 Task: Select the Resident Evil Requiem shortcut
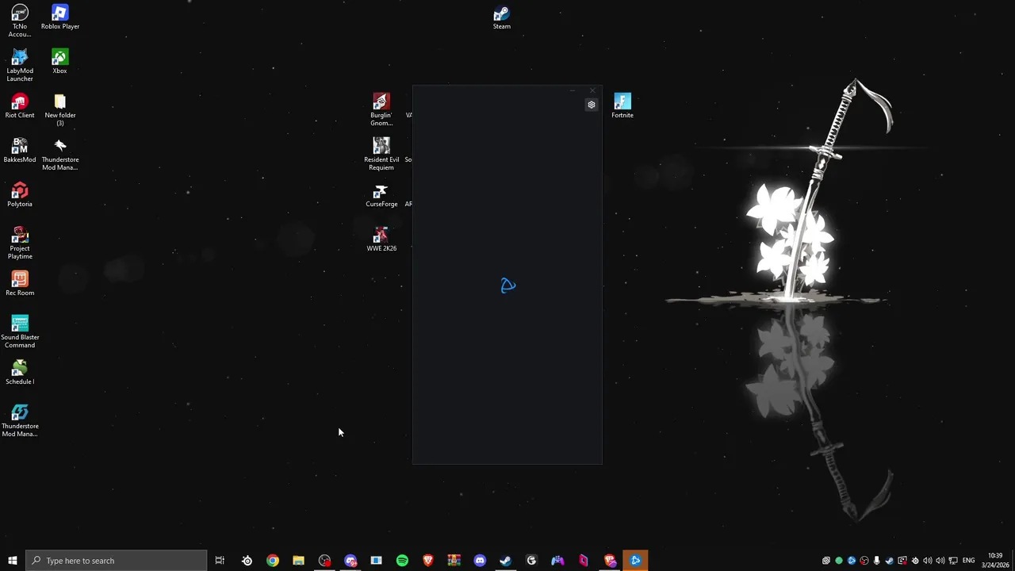click(381, 155)
